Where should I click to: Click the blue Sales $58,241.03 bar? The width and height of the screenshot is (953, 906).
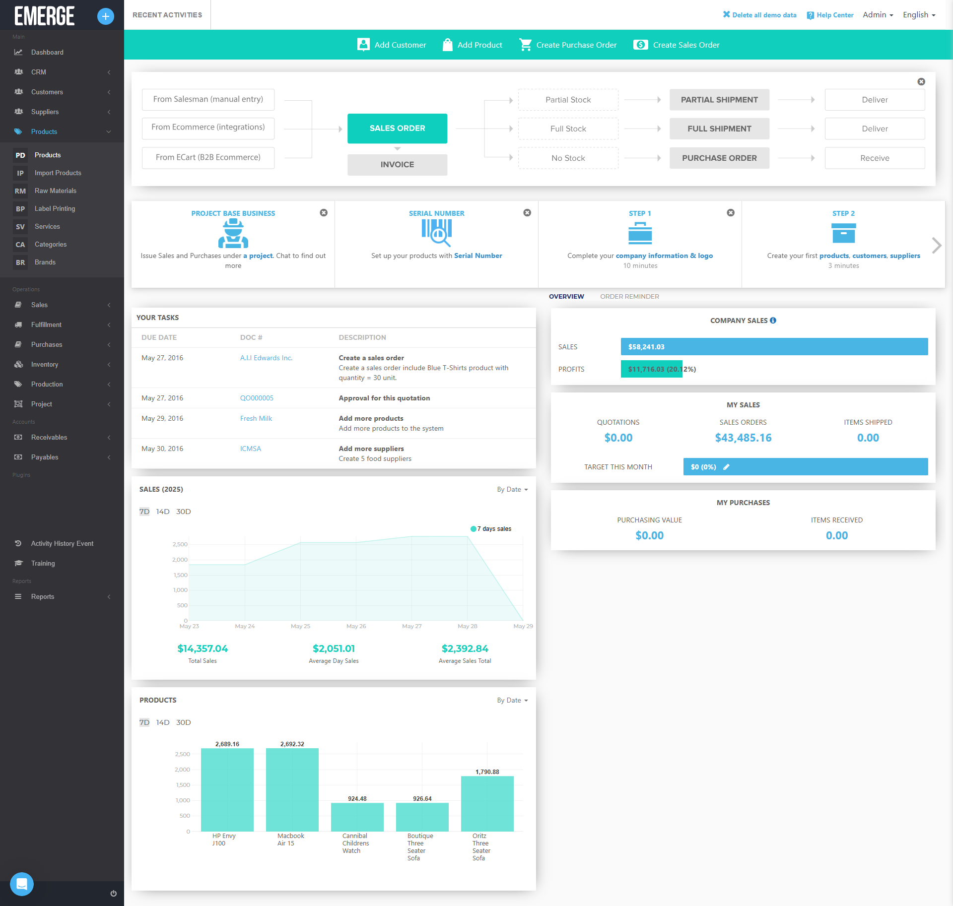774,347
